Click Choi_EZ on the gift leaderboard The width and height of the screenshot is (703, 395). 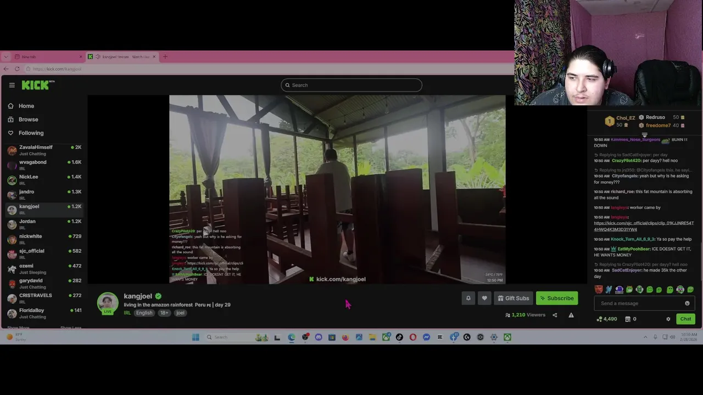coord(625,117)
